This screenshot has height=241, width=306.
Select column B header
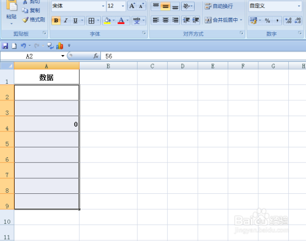click(108, 66)
